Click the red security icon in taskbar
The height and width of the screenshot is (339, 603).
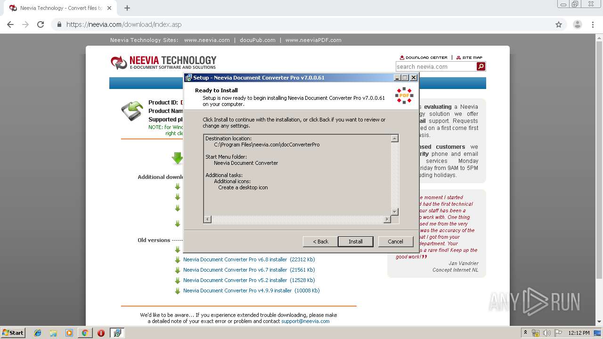[101, 333]
